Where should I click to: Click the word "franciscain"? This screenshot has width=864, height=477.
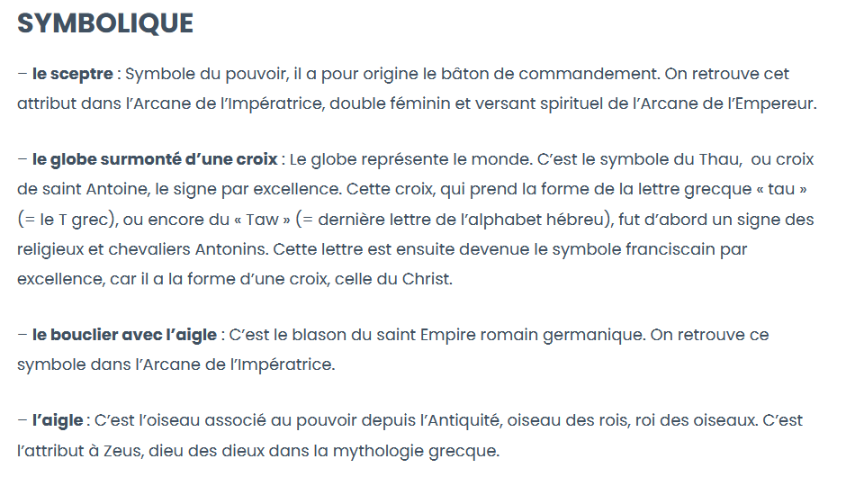click(671, 249)
